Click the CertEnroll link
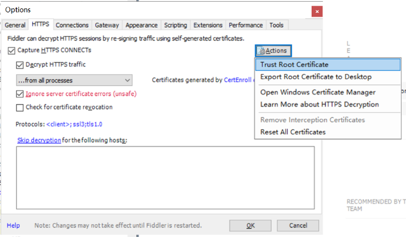 [238, 80]
